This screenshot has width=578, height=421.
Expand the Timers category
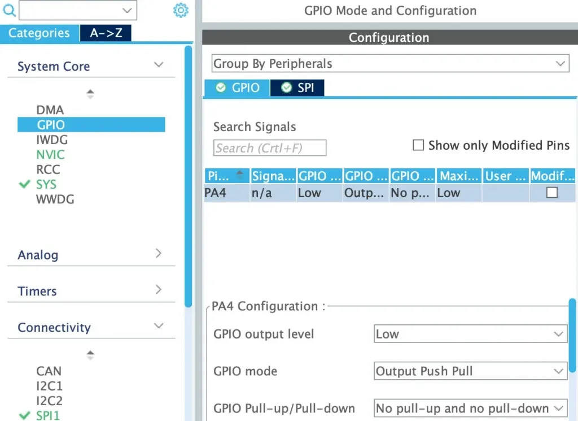(159, 290)
